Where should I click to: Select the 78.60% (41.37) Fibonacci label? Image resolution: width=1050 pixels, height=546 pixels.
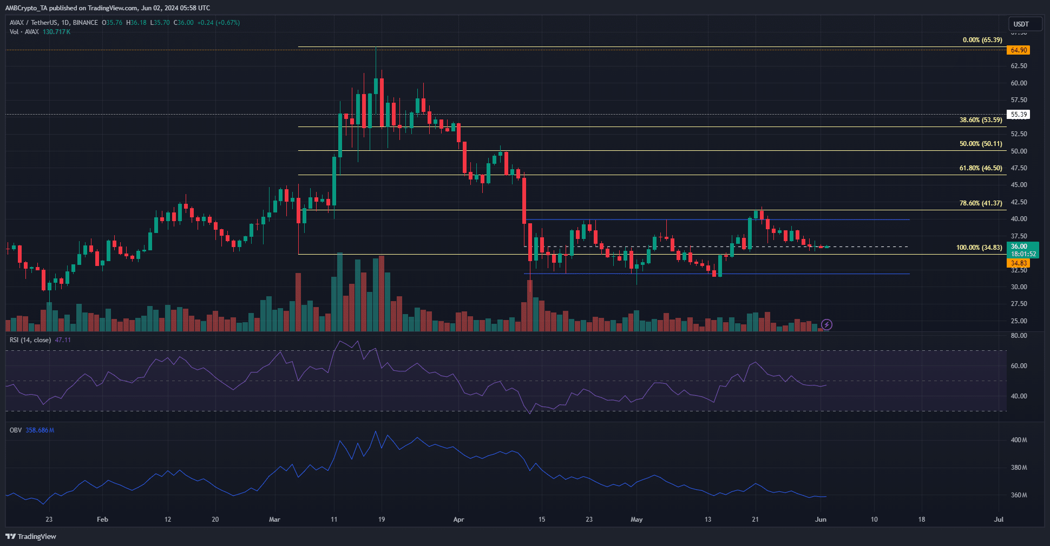coord(981,203)
